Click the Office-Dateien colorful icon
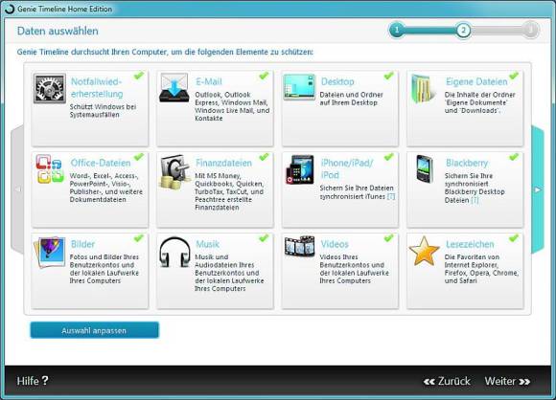The height and width of the screenshot is (400, 556). click(x=50, y=168)
